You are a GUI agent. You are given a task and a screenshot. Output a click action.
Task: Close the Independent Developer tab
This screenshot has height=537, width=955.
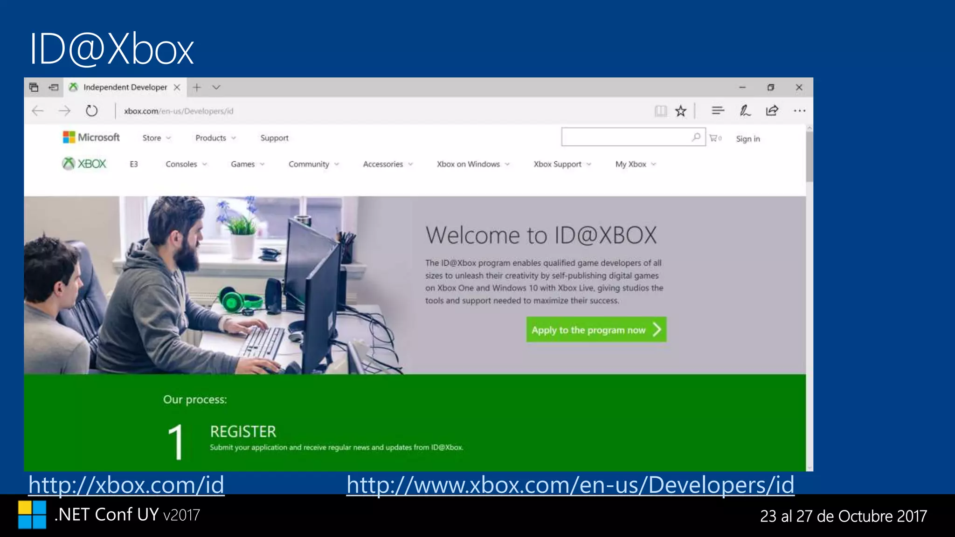tap(177, 87)
